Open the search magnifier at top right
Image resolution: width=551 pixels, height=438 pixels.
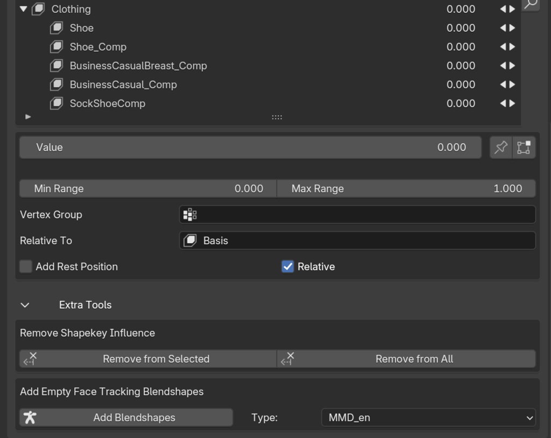point(530,4)
